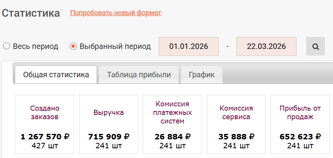This screenshot has height=158, width=333.
Task: Click the 1 267 570 ₽ orders amount
Action: click(45, 137)
